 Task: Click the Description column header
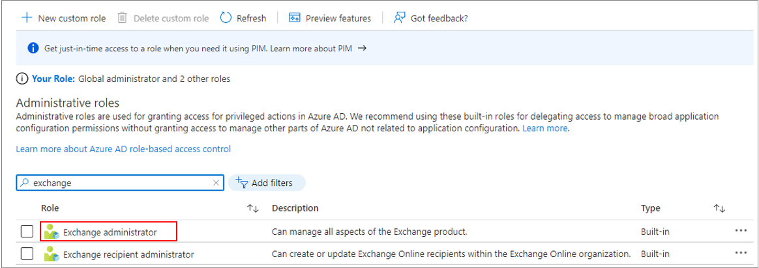pos(295,208)
